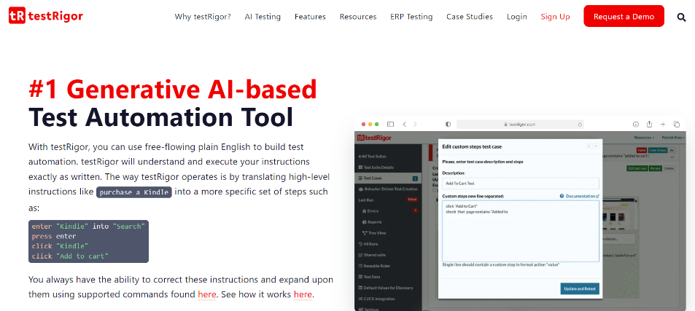Click Documentation help question-mark icon
The image size is (695, 311).
tap(562, 196)
